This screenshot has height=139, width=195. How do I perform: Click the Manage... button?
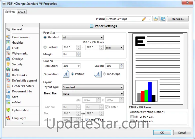pyautogui.click(x=178, y=19)
